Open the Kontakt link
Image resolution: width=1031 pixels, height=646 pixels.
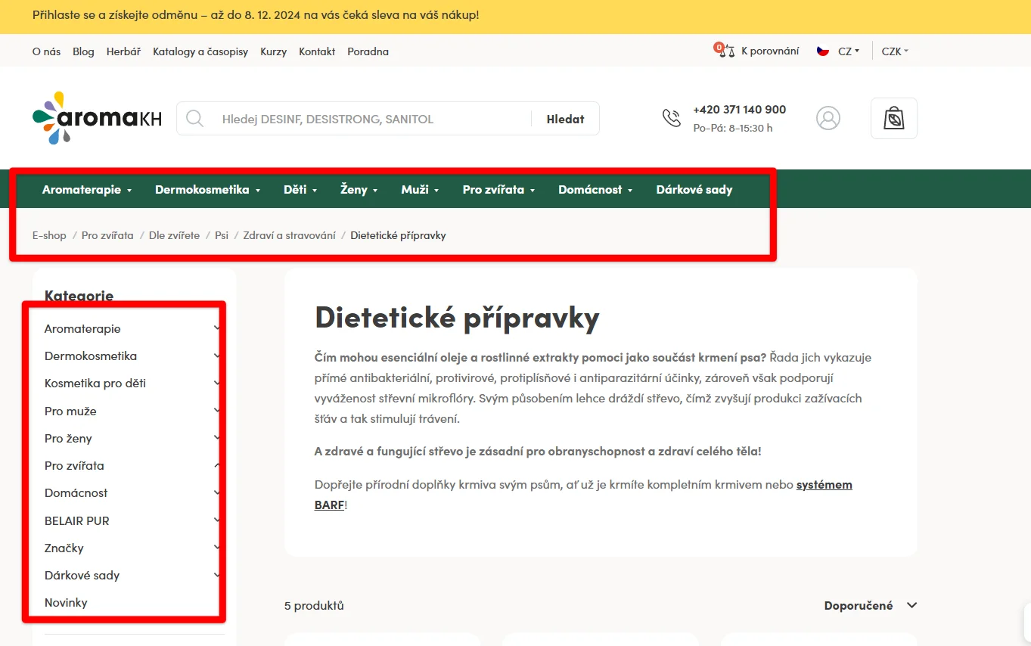(317, 51)
